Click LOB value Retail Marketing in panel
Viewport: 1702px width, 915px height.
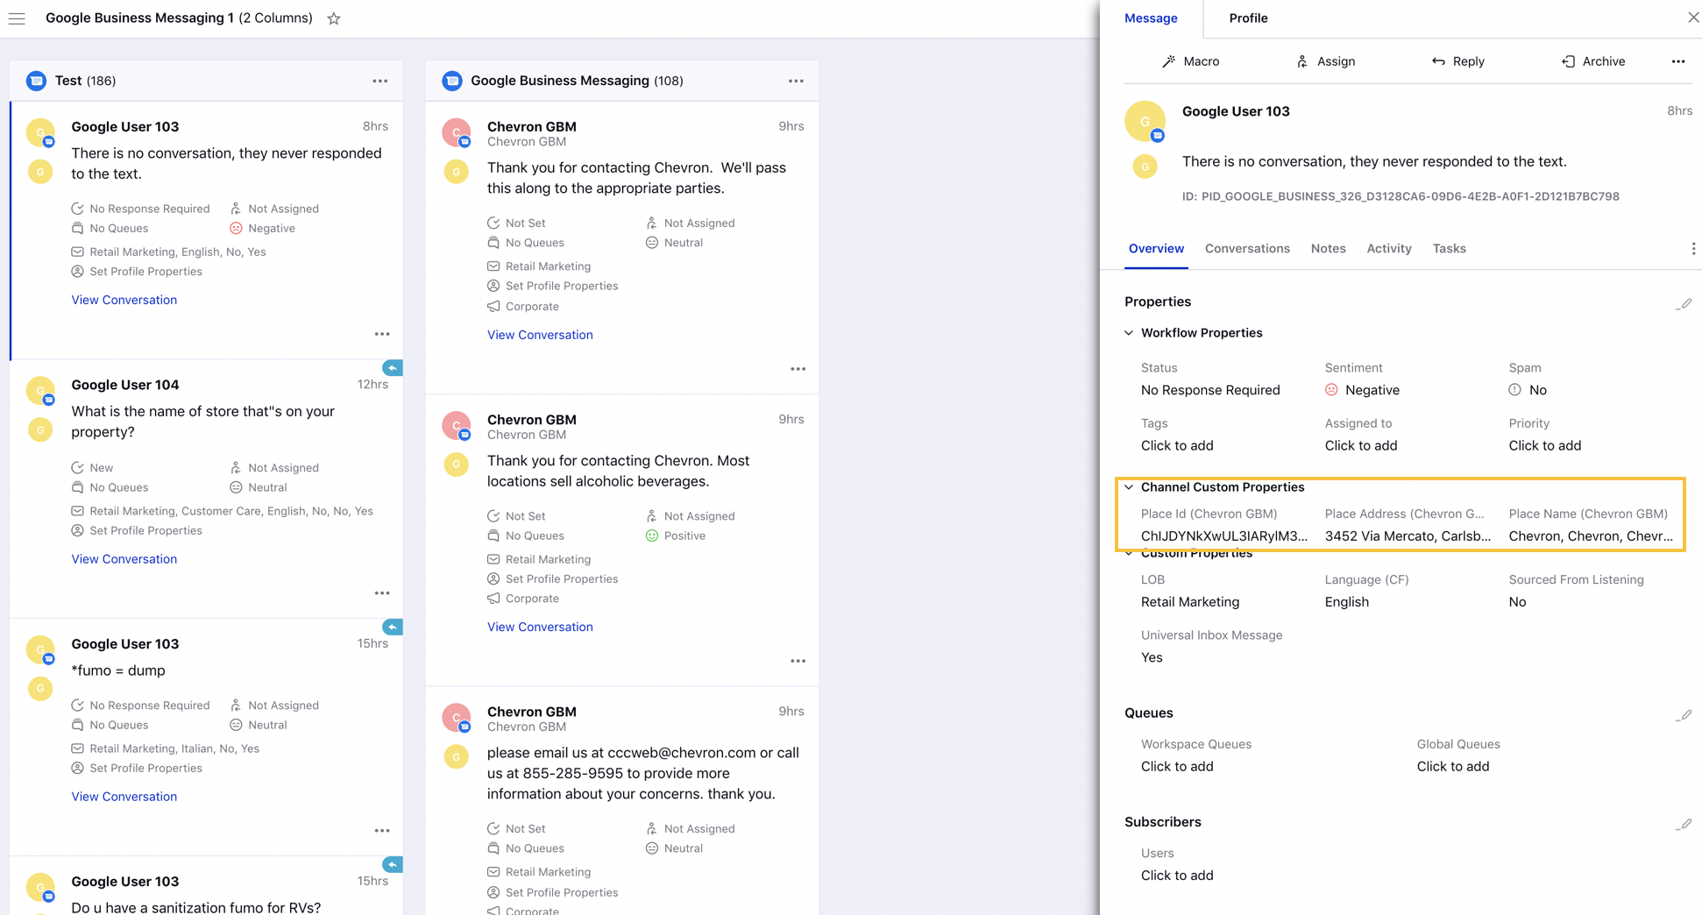(1190, 602)
